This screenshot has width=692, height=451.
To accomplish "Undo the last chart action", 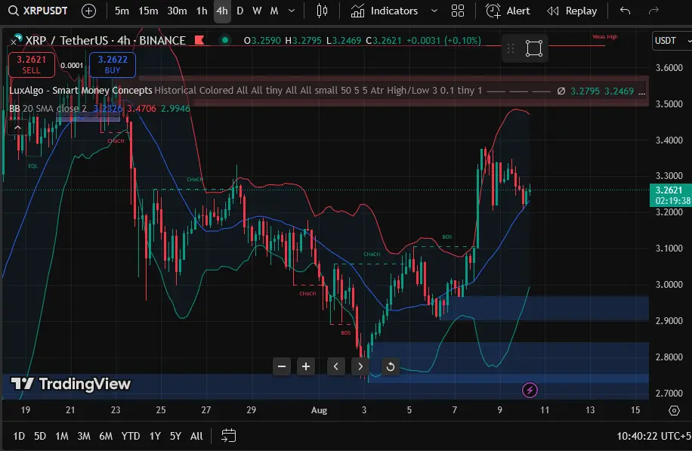I will [625, 11].
